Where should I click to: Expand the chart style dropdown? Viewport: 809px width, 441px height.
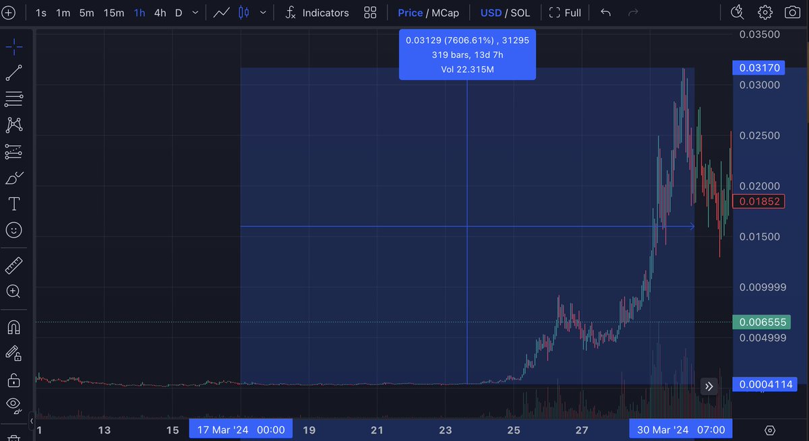click(263, 13)
